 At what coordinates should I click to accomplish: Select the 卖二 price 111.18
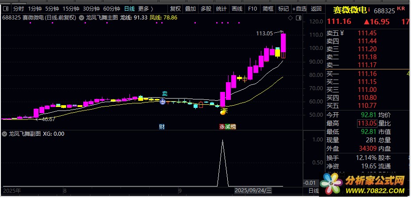tap(367, 57)
